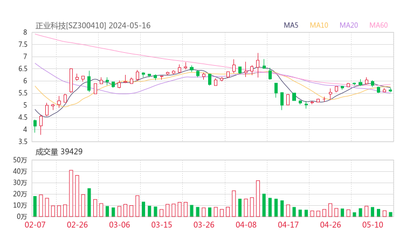Click the 03-15 date axis label
The image size is (399, 237).
162,225
